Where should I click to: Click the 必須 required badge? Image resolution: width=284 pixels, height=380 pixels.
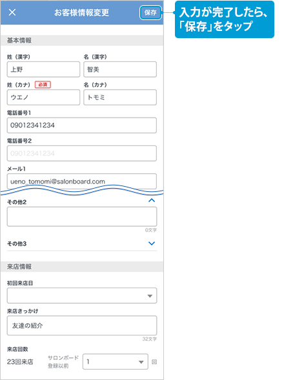[43, 85]
